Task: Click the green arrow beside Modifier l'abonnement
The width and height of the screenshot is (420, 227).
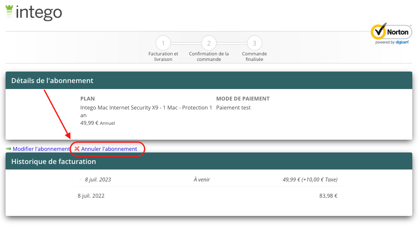Action: point(9,149)
